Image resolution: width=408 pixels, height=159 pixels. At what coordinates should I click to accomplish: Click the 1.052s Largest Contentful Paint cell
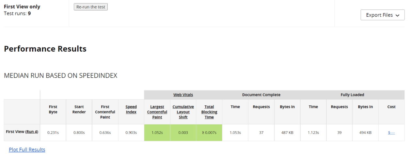click(x=157, y=133)
